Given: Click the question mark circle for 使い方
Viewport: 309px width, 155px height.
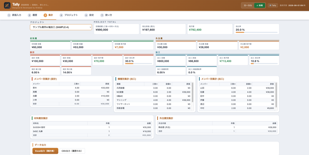Looking at the screenshot, I should (x=102, y=15).
